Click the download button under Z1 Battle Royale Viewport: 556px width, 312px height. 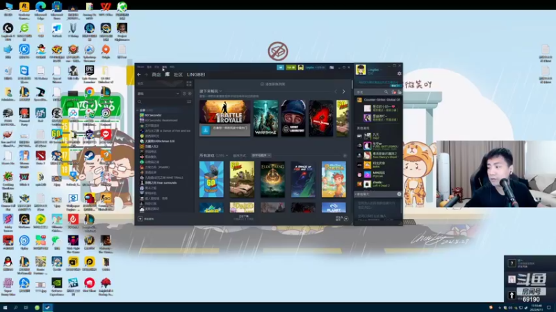click(x=206, y=130)
